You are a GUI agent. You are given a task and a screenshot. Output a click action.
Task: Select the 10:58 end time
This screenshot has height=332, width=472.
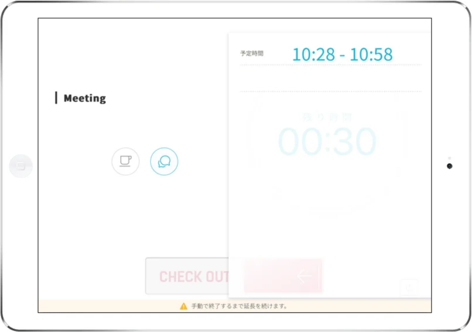coord(371,54)
